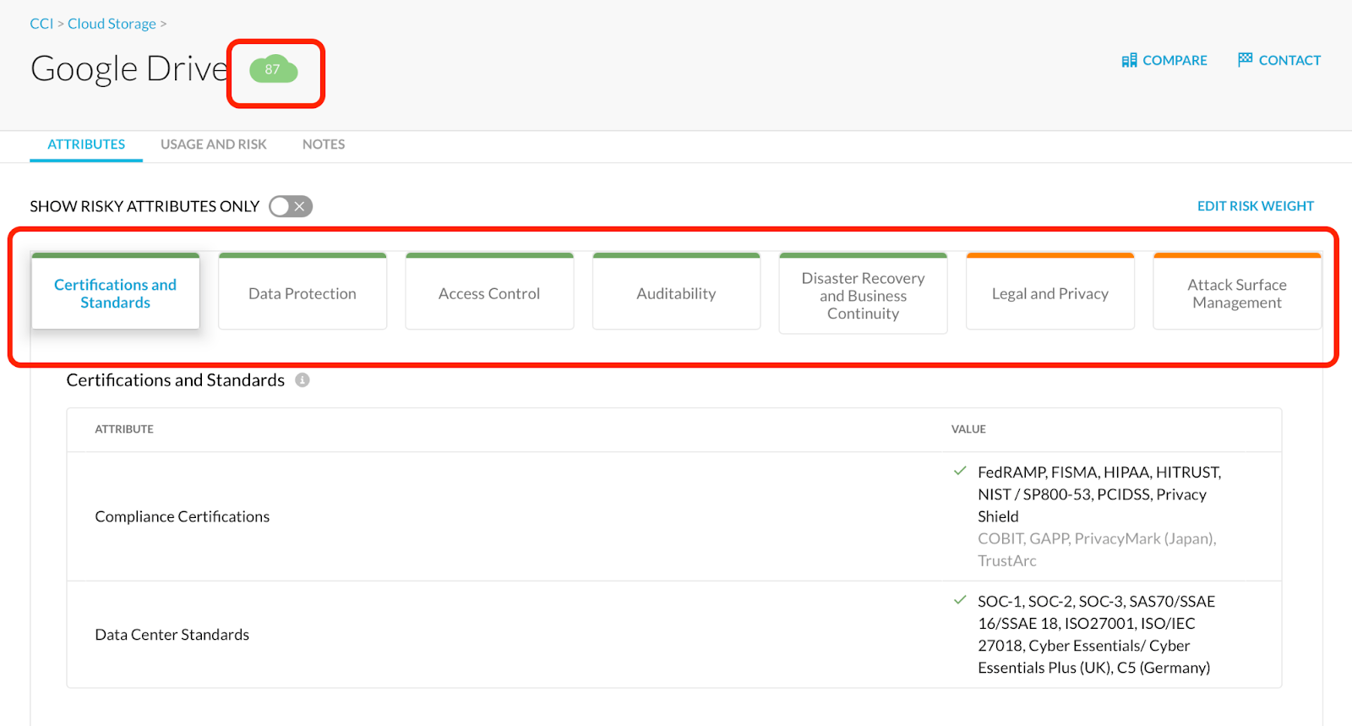Click checkmark next to FedRAMP certifications
Screen dimensions: 1352x726
(x=960, y=472)
